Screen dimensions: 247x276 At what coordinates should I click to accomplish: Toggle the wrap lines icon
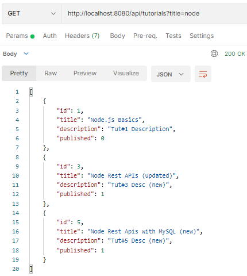pos(203,74)
